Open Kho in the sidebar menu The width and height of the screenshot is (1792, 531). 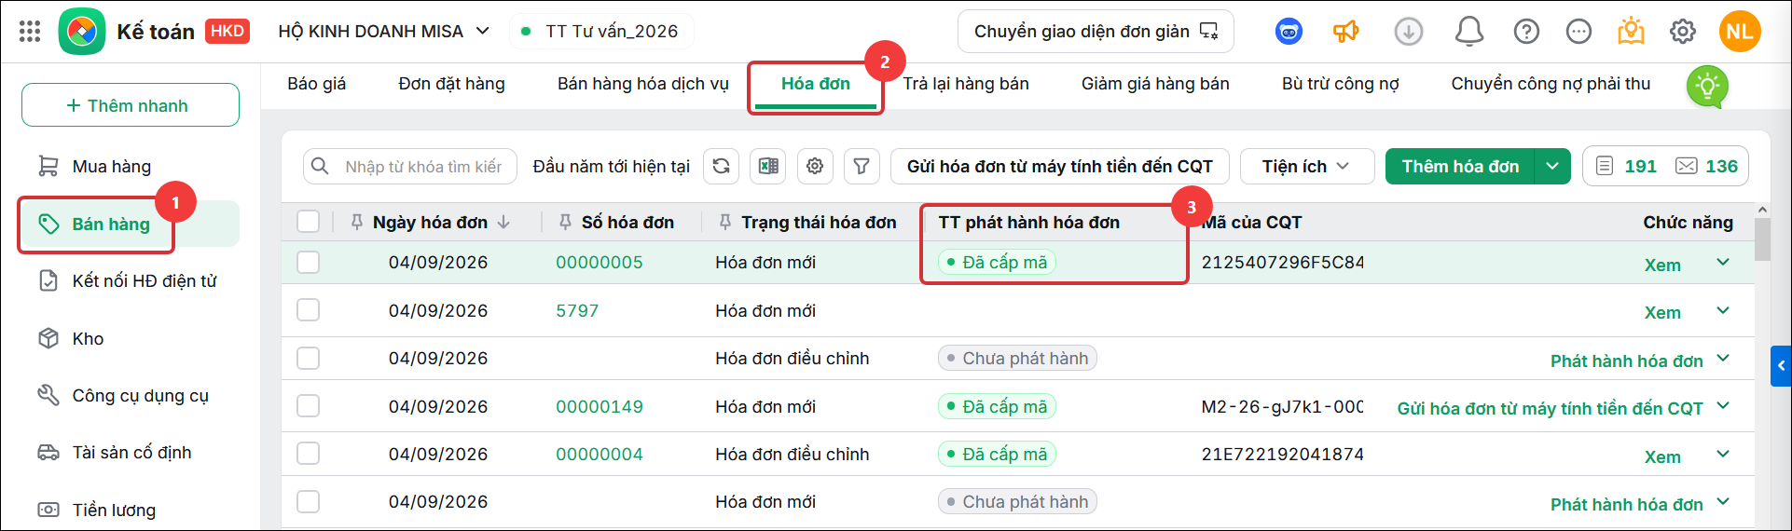(x=89, y=338)
